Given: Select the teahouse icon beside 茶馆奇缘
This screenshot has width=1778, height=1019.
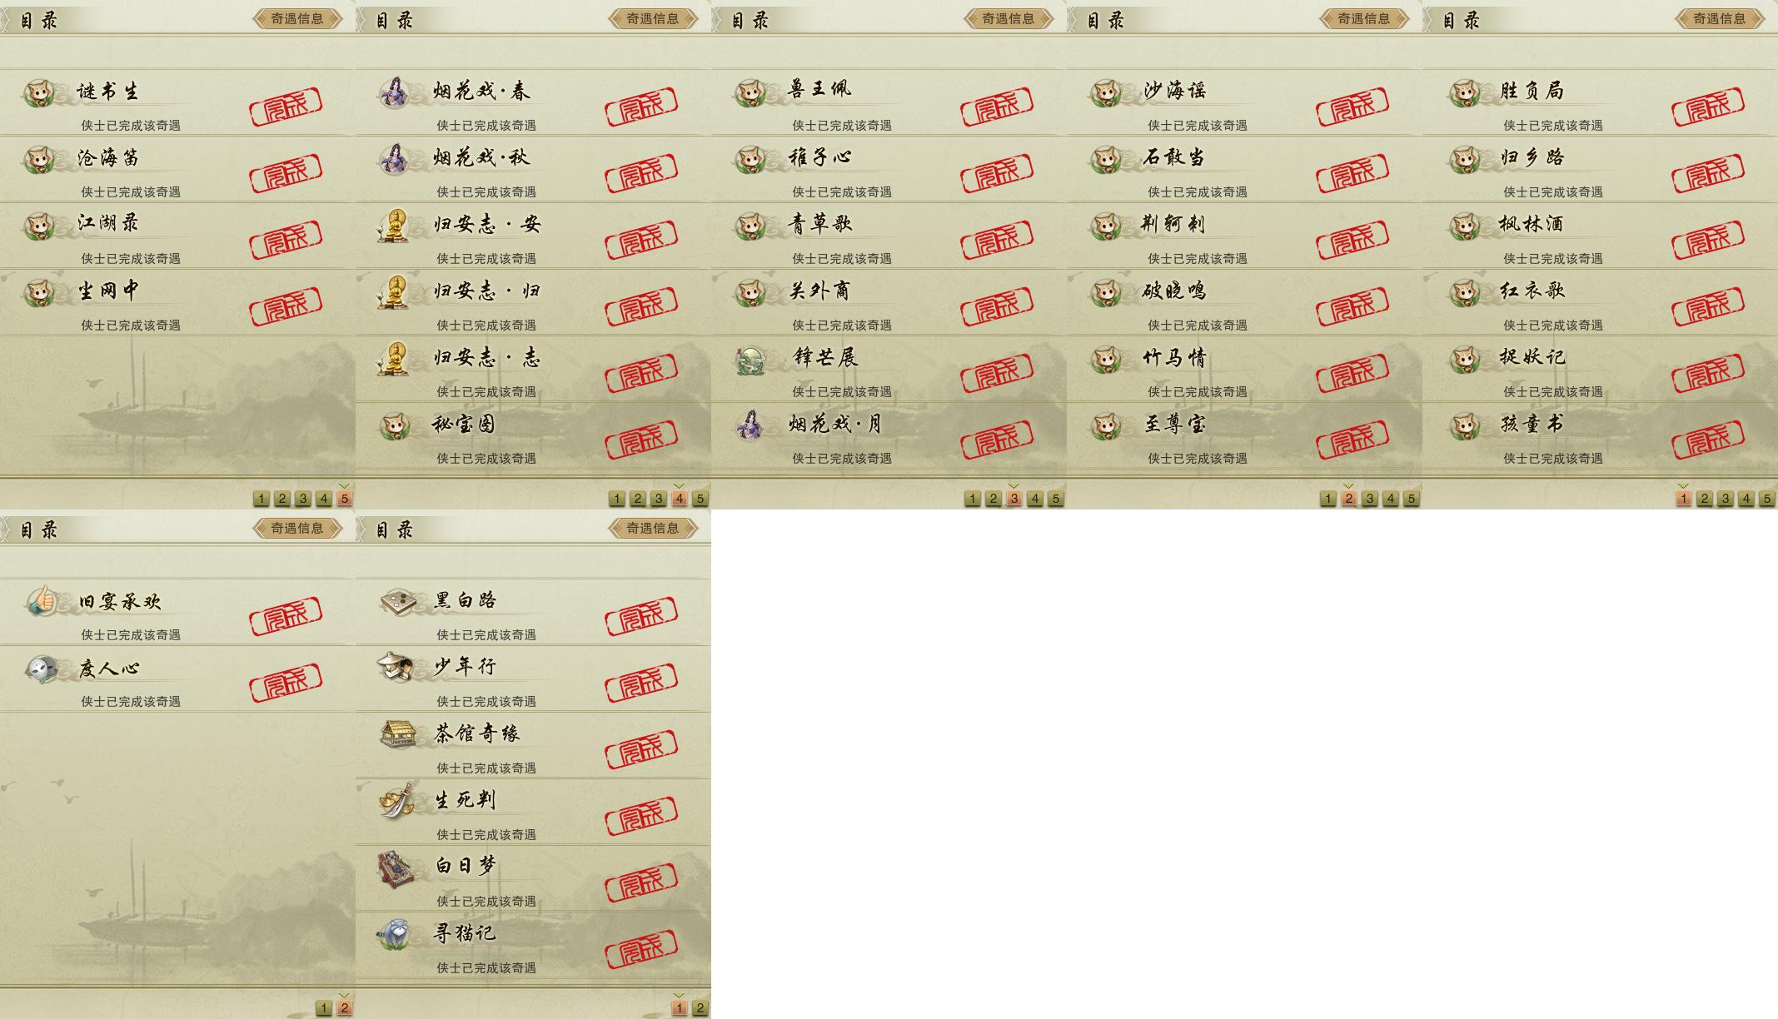Looking at the screenshot, I should pyautogui.click(x=397, y=734).
